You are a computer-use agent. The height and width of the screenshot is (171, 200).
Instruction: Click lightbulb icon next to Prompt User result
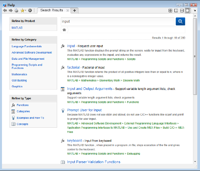point(63,110)
